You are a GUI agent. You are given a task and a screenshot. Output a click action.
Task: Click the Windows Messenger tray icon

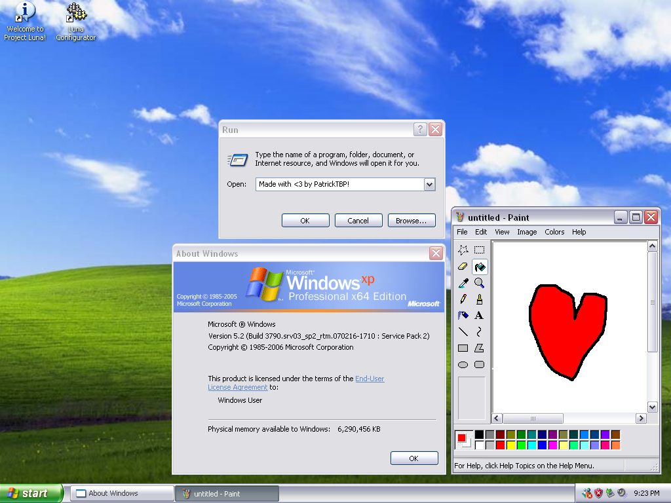pos(587,493)
